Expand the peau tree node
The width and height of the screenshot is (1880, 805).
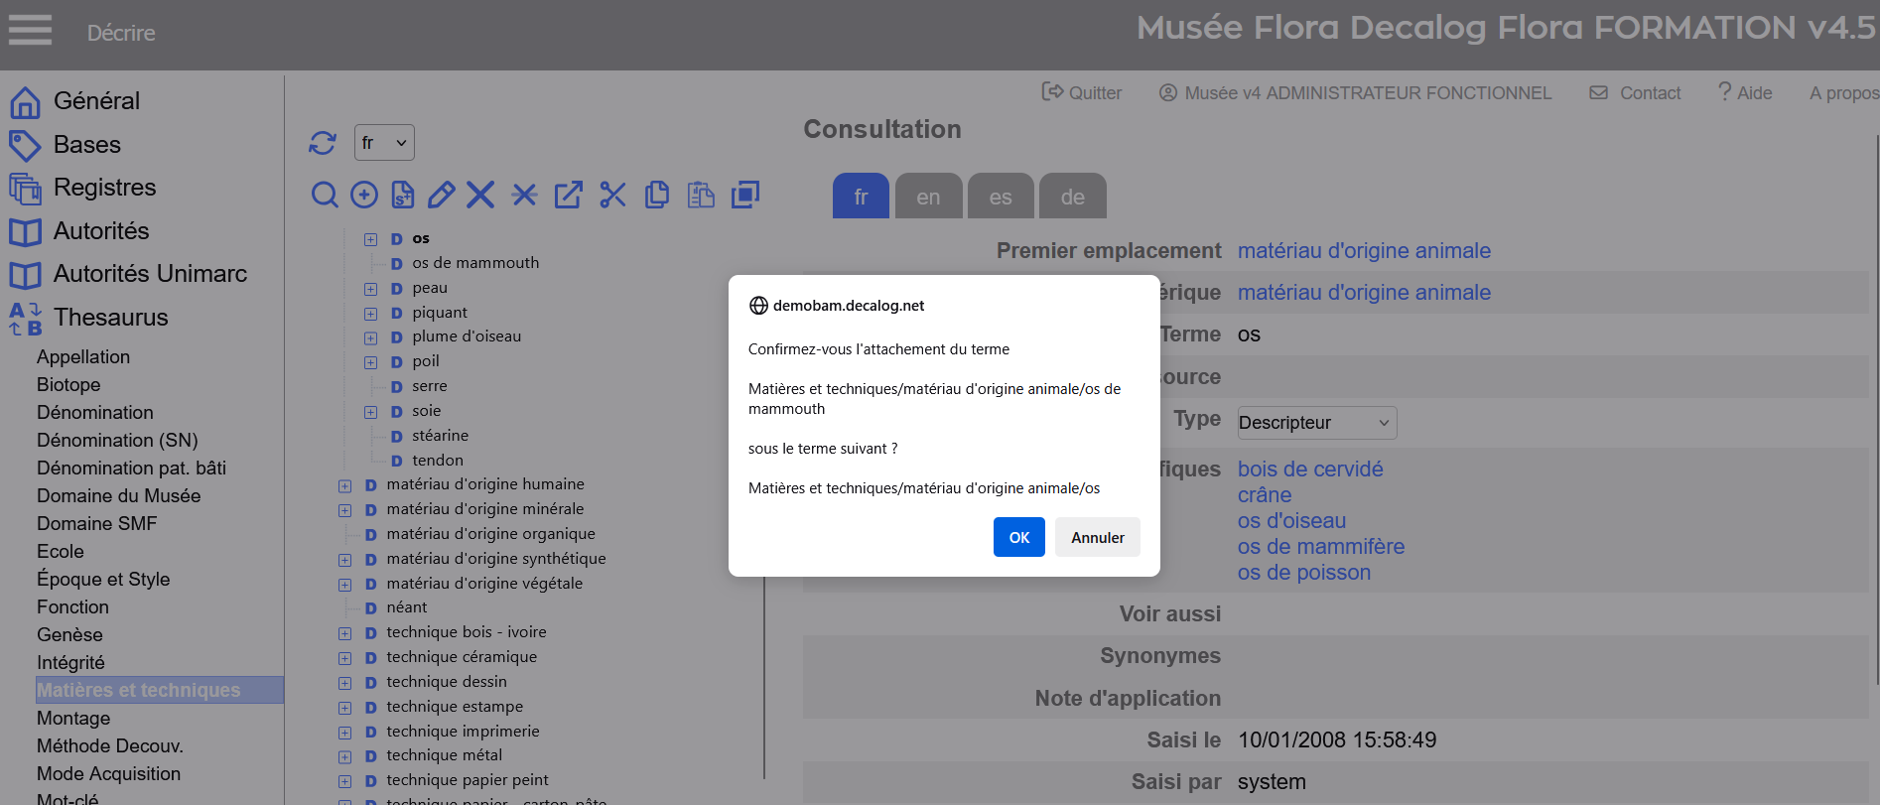coord(370,289)
